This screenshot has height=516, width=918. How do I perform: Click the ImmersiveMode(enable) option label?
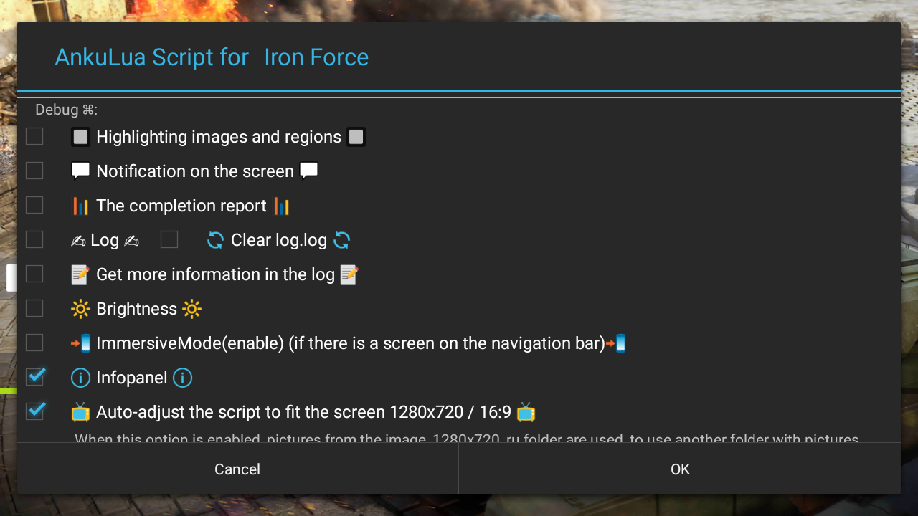[350, 343]
